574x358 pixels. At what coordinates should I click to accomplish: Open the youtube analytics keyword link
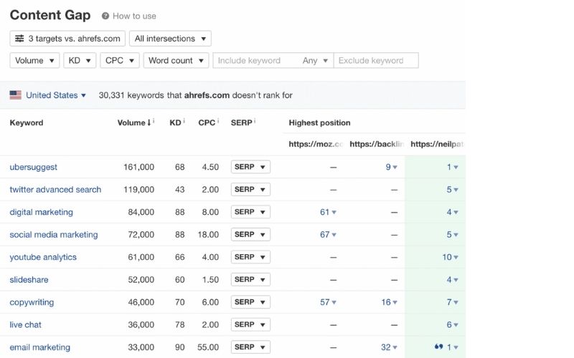tap(43, 257)
